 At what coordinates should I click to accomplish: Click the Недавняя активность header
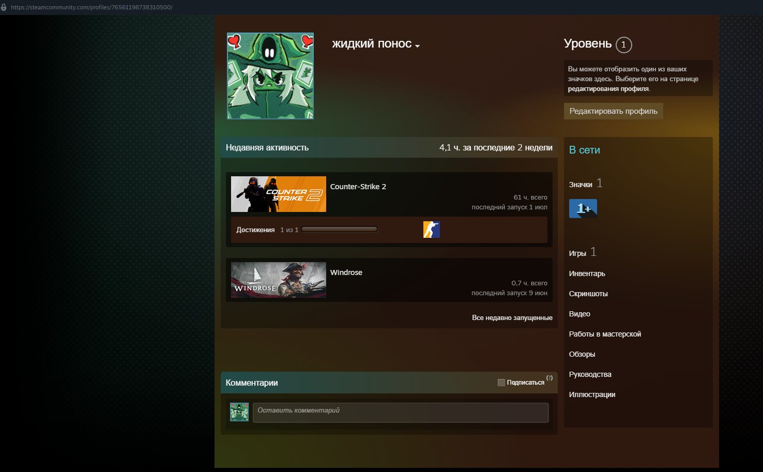point(267,148)
